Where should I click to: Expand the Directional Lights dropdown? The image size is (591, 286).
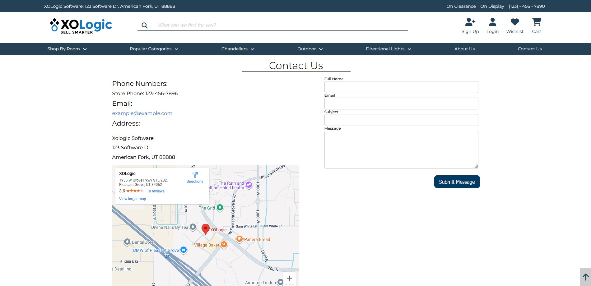coord(389,49)
